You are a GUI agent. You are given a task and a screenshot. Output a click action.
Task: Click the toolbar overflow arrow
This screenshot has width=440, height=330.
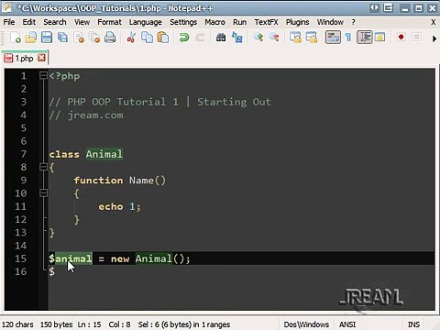434,38
